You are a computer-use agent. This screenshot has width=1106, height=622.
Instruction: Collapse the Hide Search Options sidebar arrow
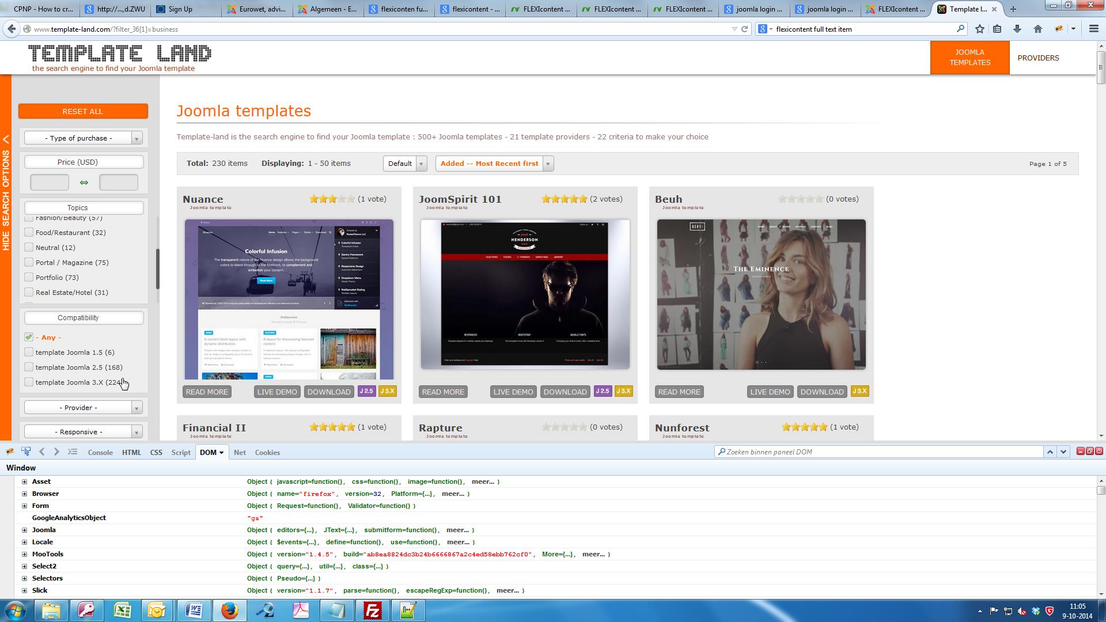coord(6,139)
